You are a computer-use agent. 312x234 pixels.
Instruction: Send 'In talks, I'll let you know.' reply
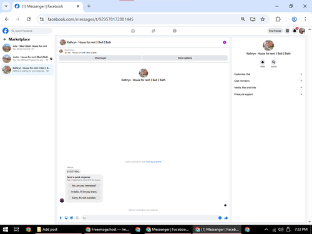click(84, 192)
